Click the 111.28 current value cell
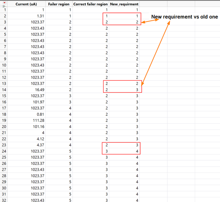The image size is (220, 202). point(39,120)
